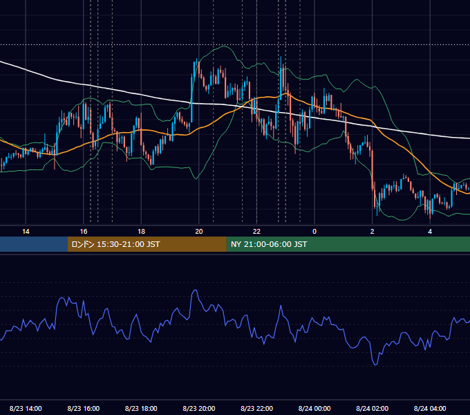This screenshot has height=415, width=470.
Task: Click the 2 hour label on price chart axis
Action: click(373, 232)
